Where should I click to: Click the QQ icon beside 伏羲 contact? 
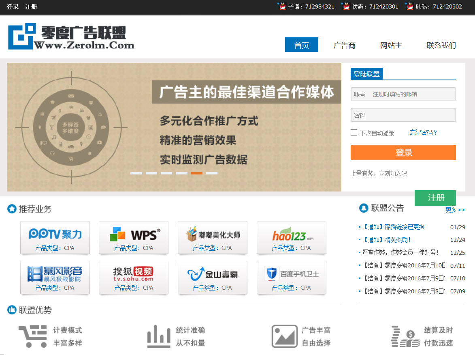click(345, 6)
